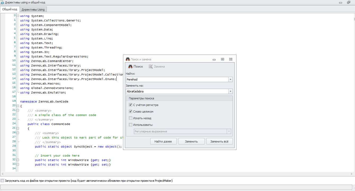355x191 pixels.
Task: Click the Замена tab pencil icon
Action: coord(151,66)
